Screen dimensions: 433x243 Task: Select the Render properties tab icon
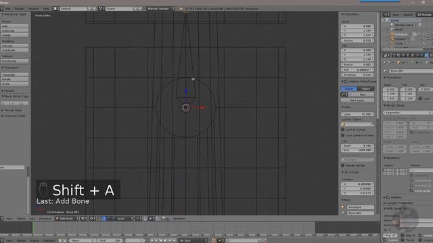[x=394, y=55]
